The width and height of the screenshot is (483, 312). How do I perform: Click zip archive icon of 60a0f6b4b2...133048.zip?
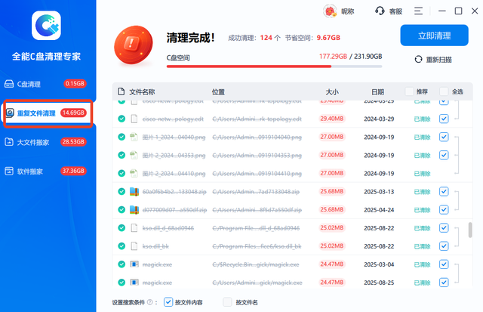point(134,191)
